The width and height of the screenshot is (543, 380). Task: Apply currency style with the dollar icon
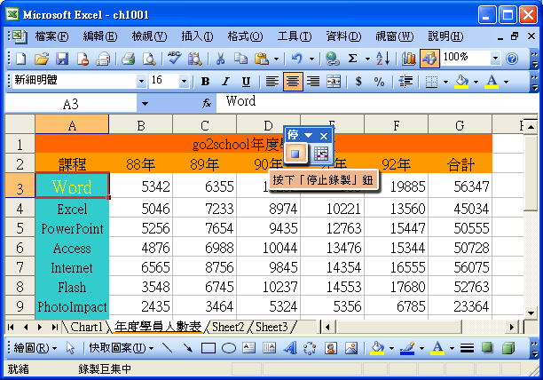358,82
